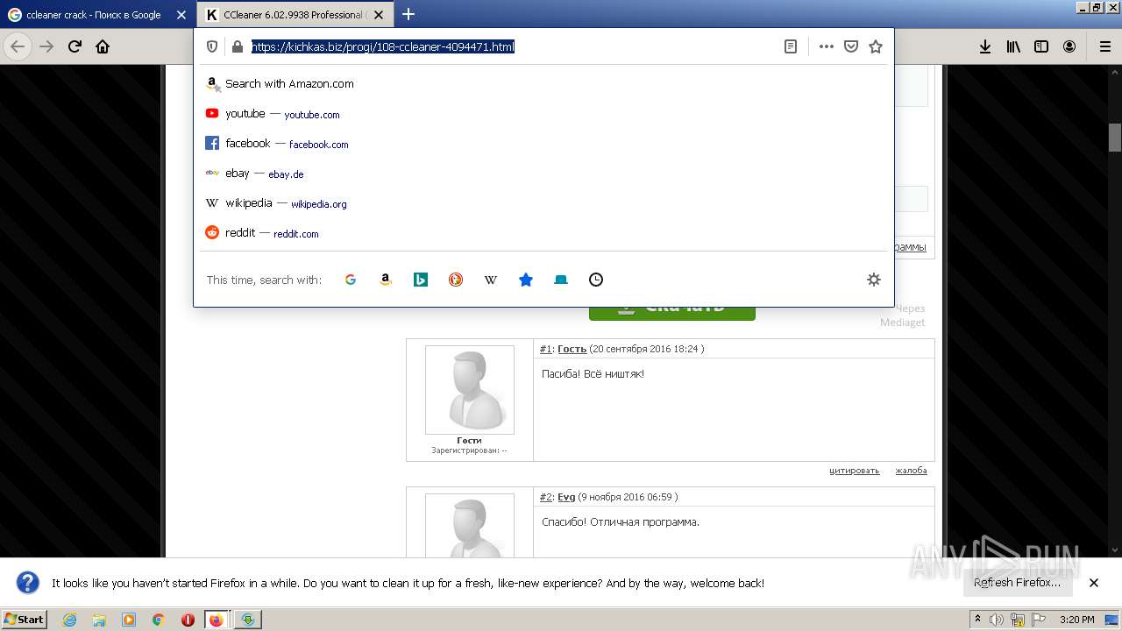Search in open Tabs icon
Image resolution: width=1122 pixels, height=631 pixels.
(561, 280)
